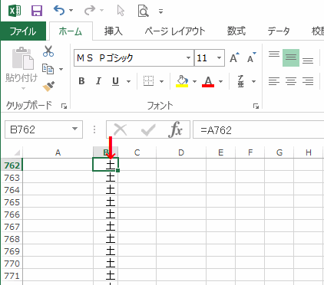The image size is (324, 285).
Task: Select column H header
Action: (x=309, y=152)
